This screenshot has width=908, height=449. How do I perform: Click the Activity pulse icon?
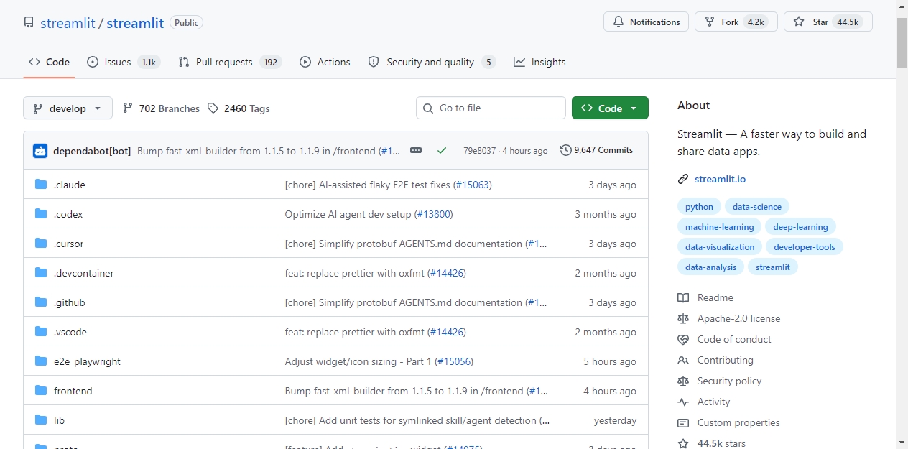(683, 402)
